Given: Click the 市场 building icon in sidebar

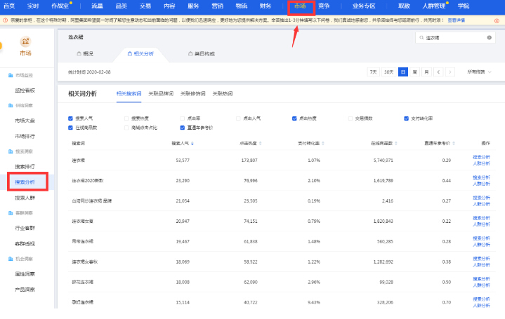Looking at the screenshot, I should (26, 42).
